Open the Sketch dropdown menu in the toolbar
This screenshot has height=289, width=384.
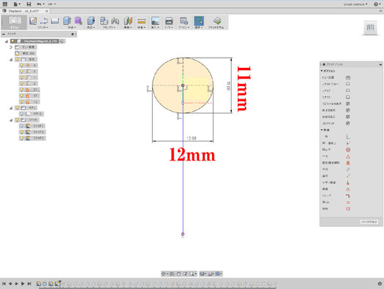tap(43, 27)
